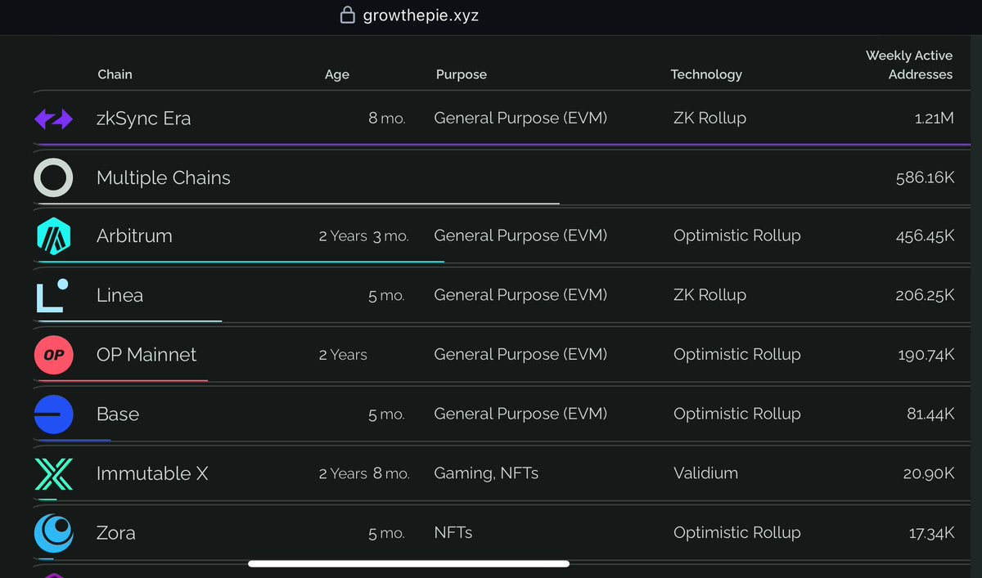
Task: Click Base's 81.44K addresses value
Action: pyautogui.click(x=930, y=414)
